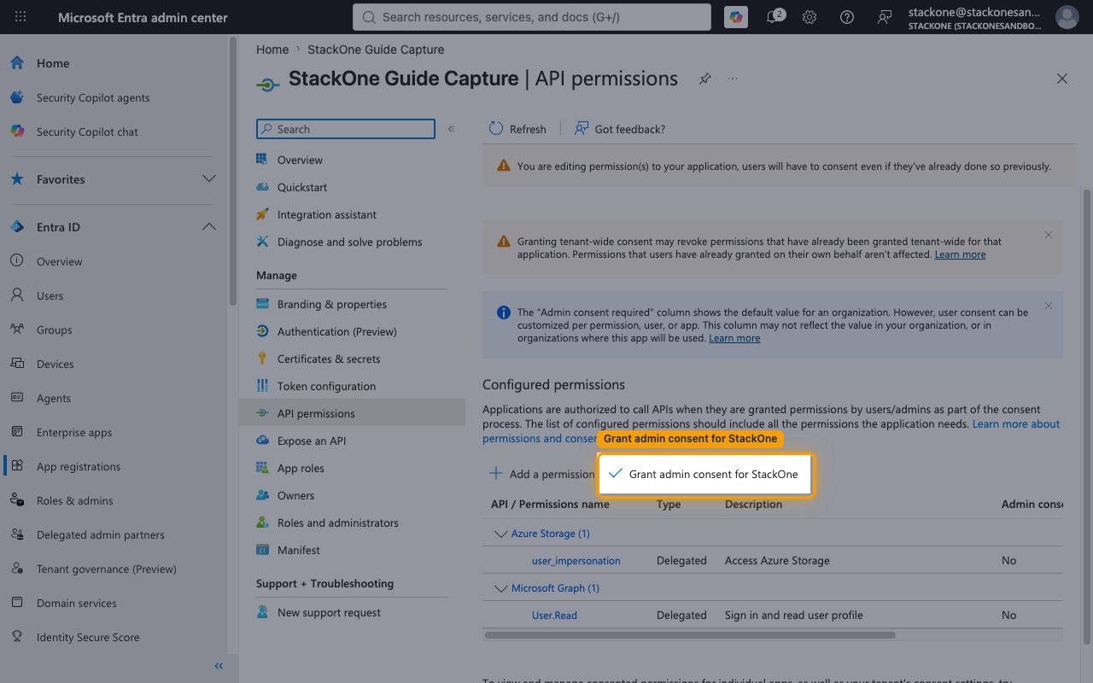Click Add a permission
The height and width of the screenshot is (683, 1093).
(541, 474)
